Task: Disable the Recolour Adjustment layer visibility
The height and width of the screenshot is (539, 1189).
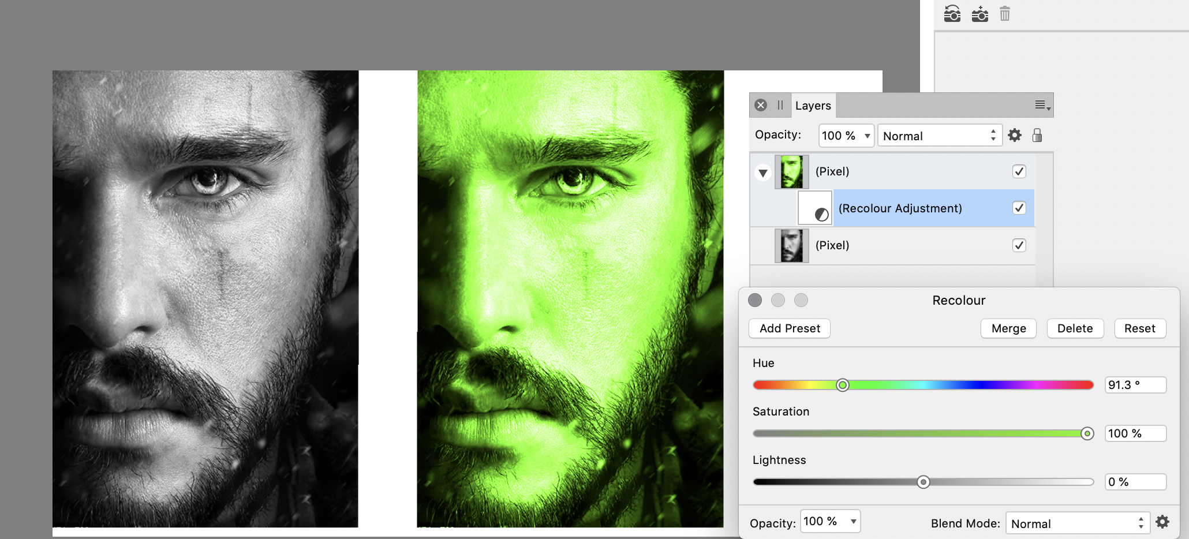Action: coord(1019,208)
